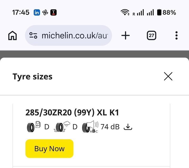Open site info icon in address bar
The width and height of the screenshot is (189, 168).
coord(33,35)
